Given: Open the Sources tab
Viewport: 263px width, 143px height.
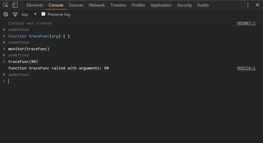Looking at the screenshot, I should point(76,5).
